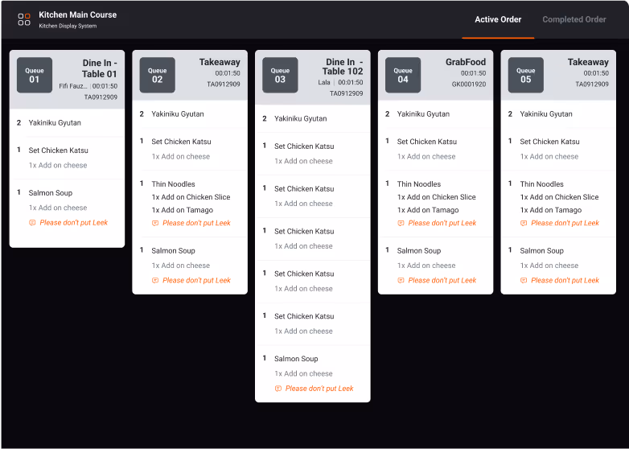Click customer name Fifi Fauz.. in Queue 01

coord(72,86)
